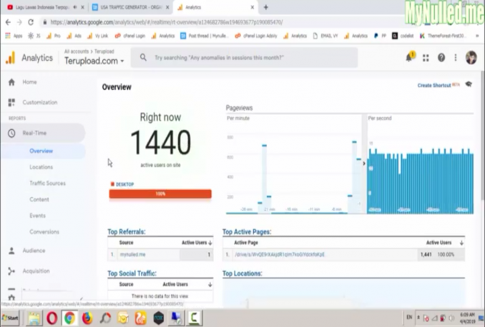Click the Firefox icon in taskbar
The width and height of the screenshot is (485, 327).
87,318
